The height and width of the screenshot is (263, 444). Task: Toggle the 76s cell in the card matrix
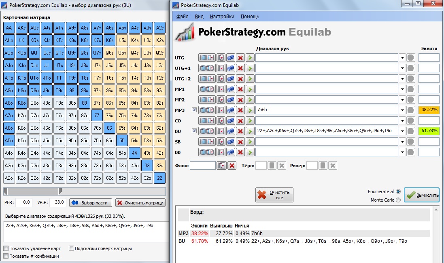(110, 115)
